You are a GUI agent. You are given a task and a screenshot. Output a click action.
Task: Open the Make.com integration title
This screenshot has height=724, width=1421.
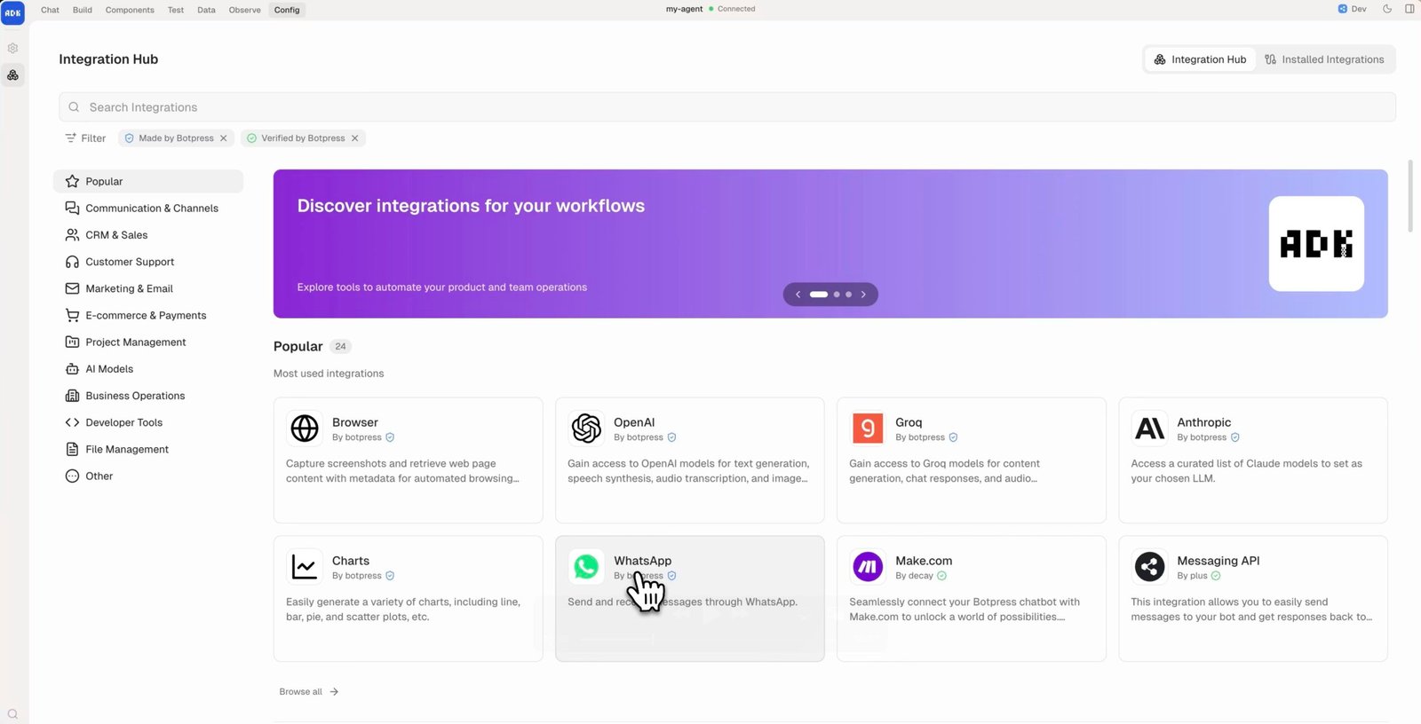[924, 561]
